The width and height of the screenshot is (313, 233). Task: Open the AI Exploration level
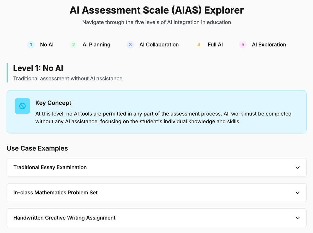click(x=269, y=45)
